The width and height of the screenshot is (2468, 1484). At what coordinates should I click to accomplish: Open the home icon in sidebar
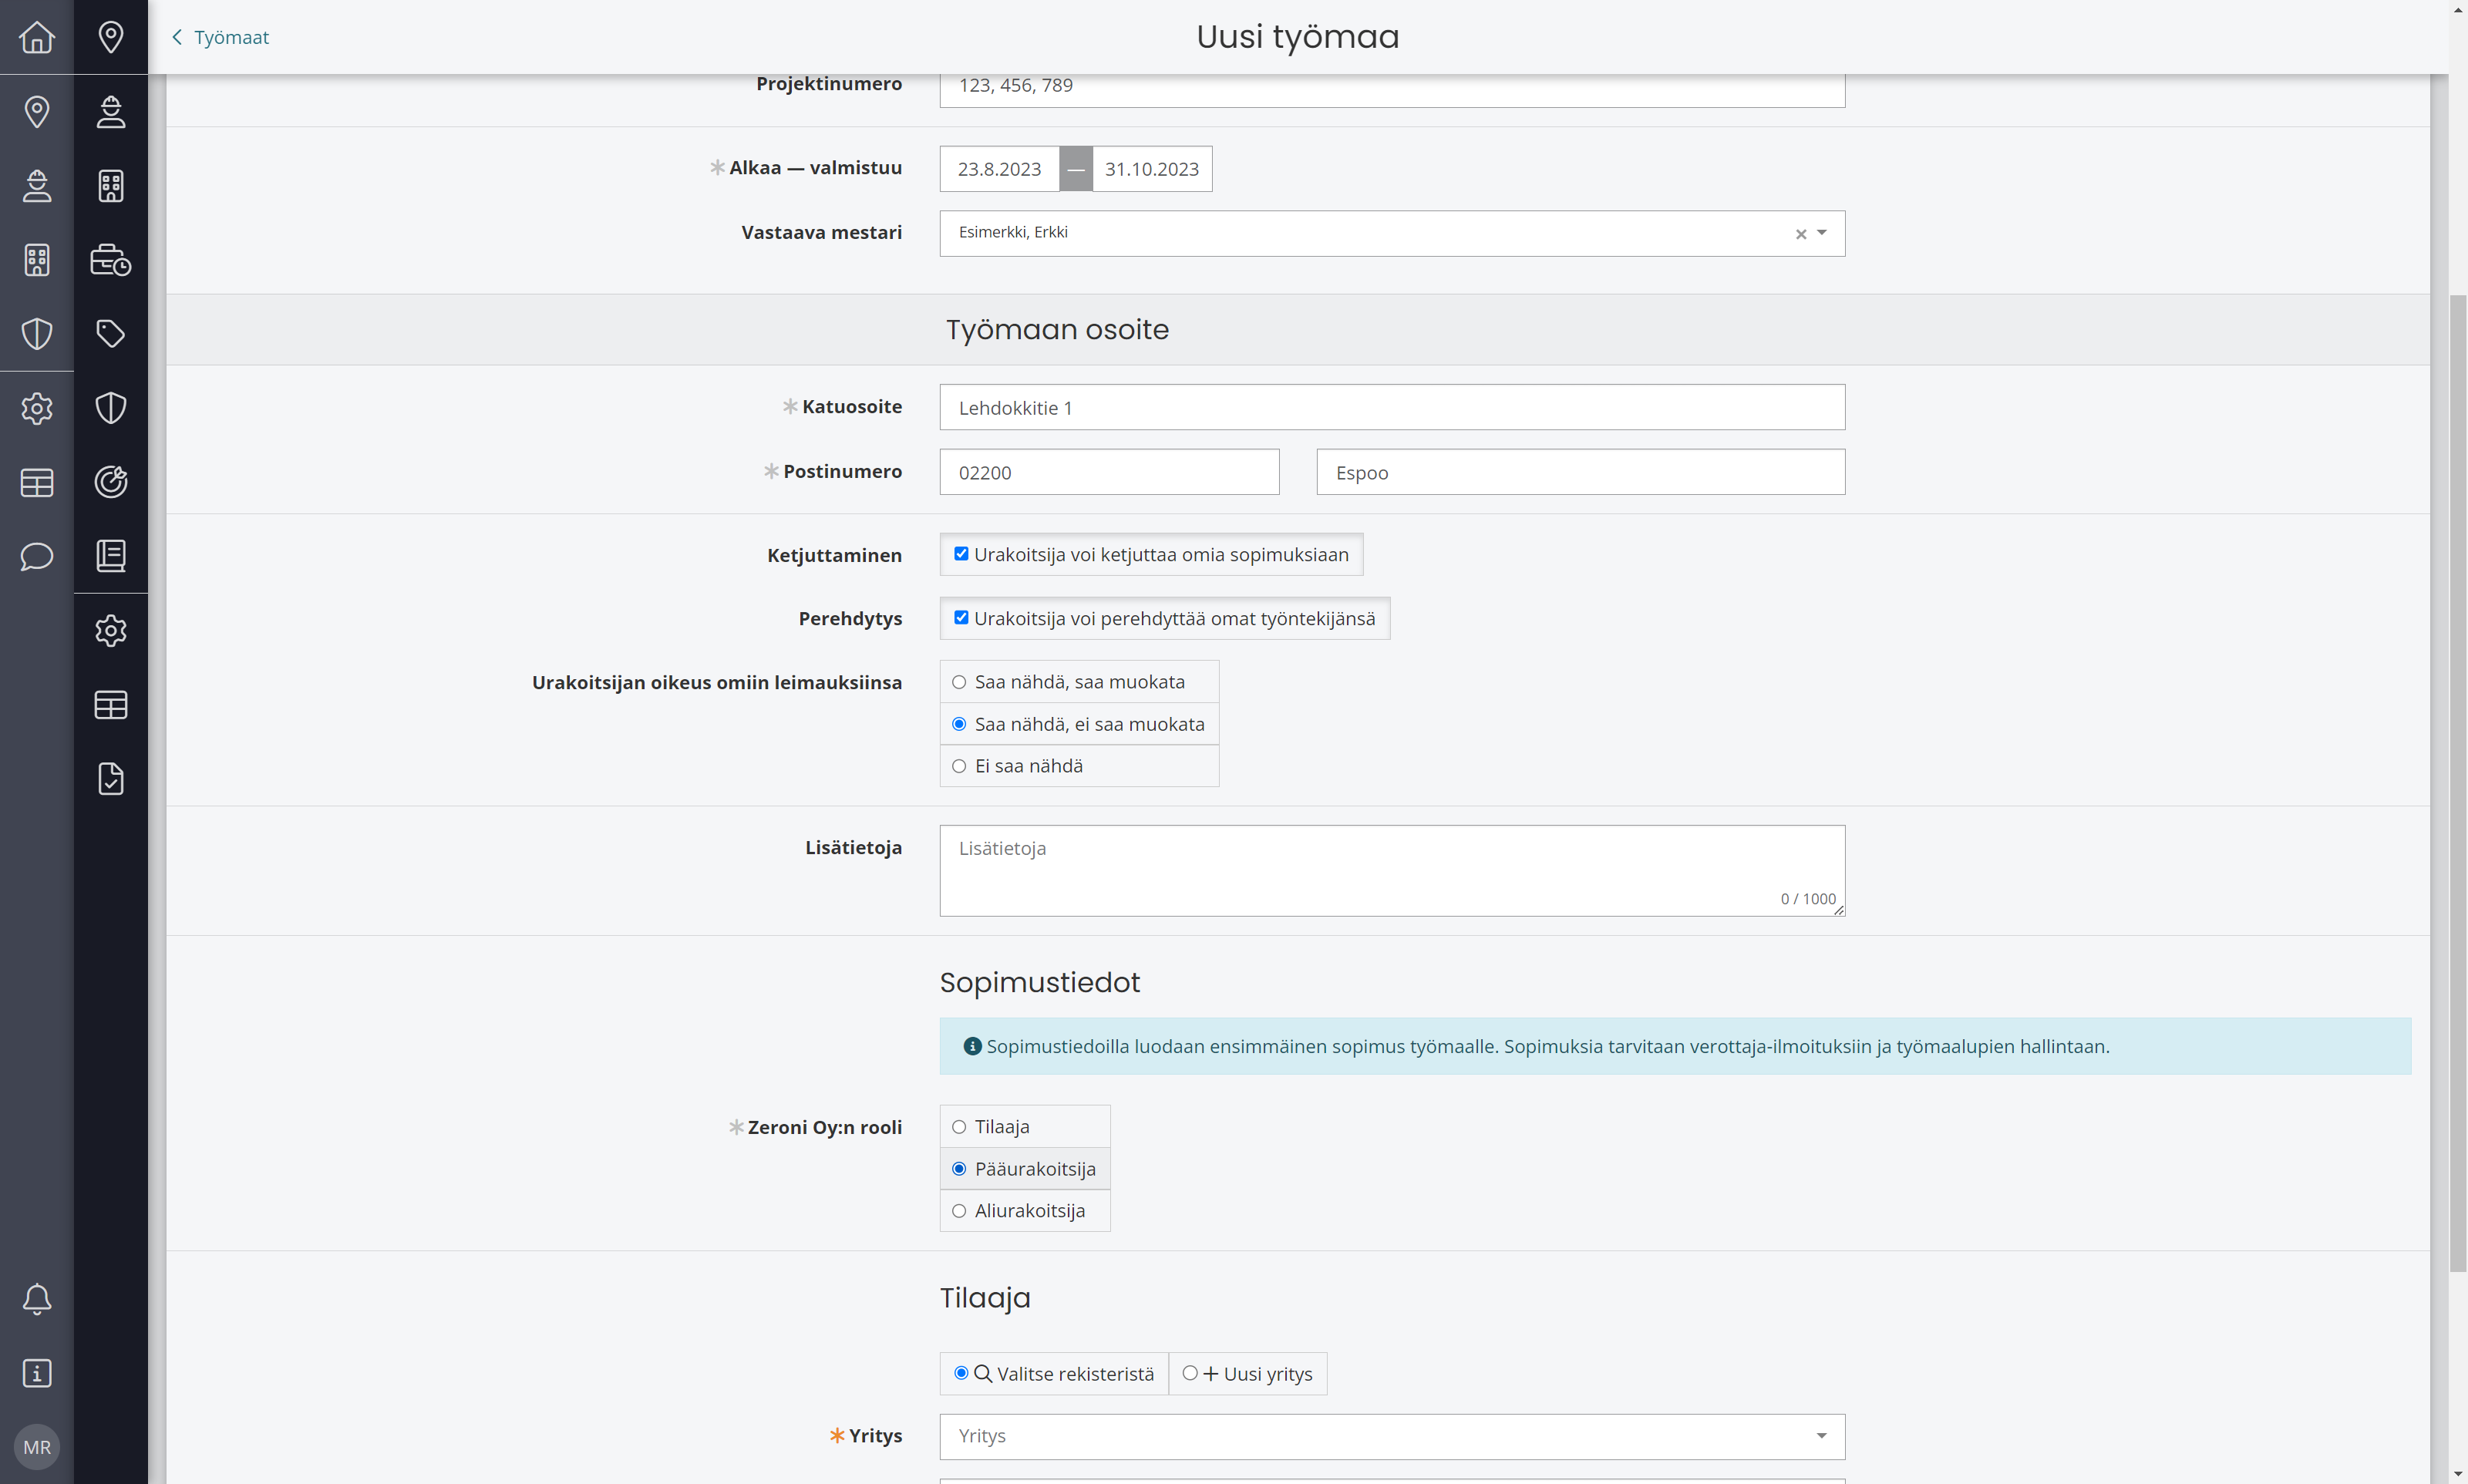click(x=37, y=37)
